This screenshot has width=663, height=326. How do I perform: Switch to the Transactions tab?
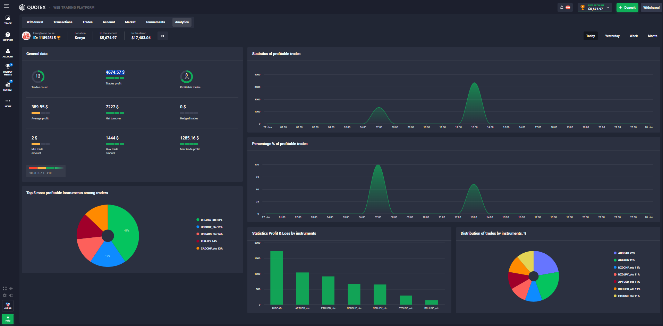(63, 22)
